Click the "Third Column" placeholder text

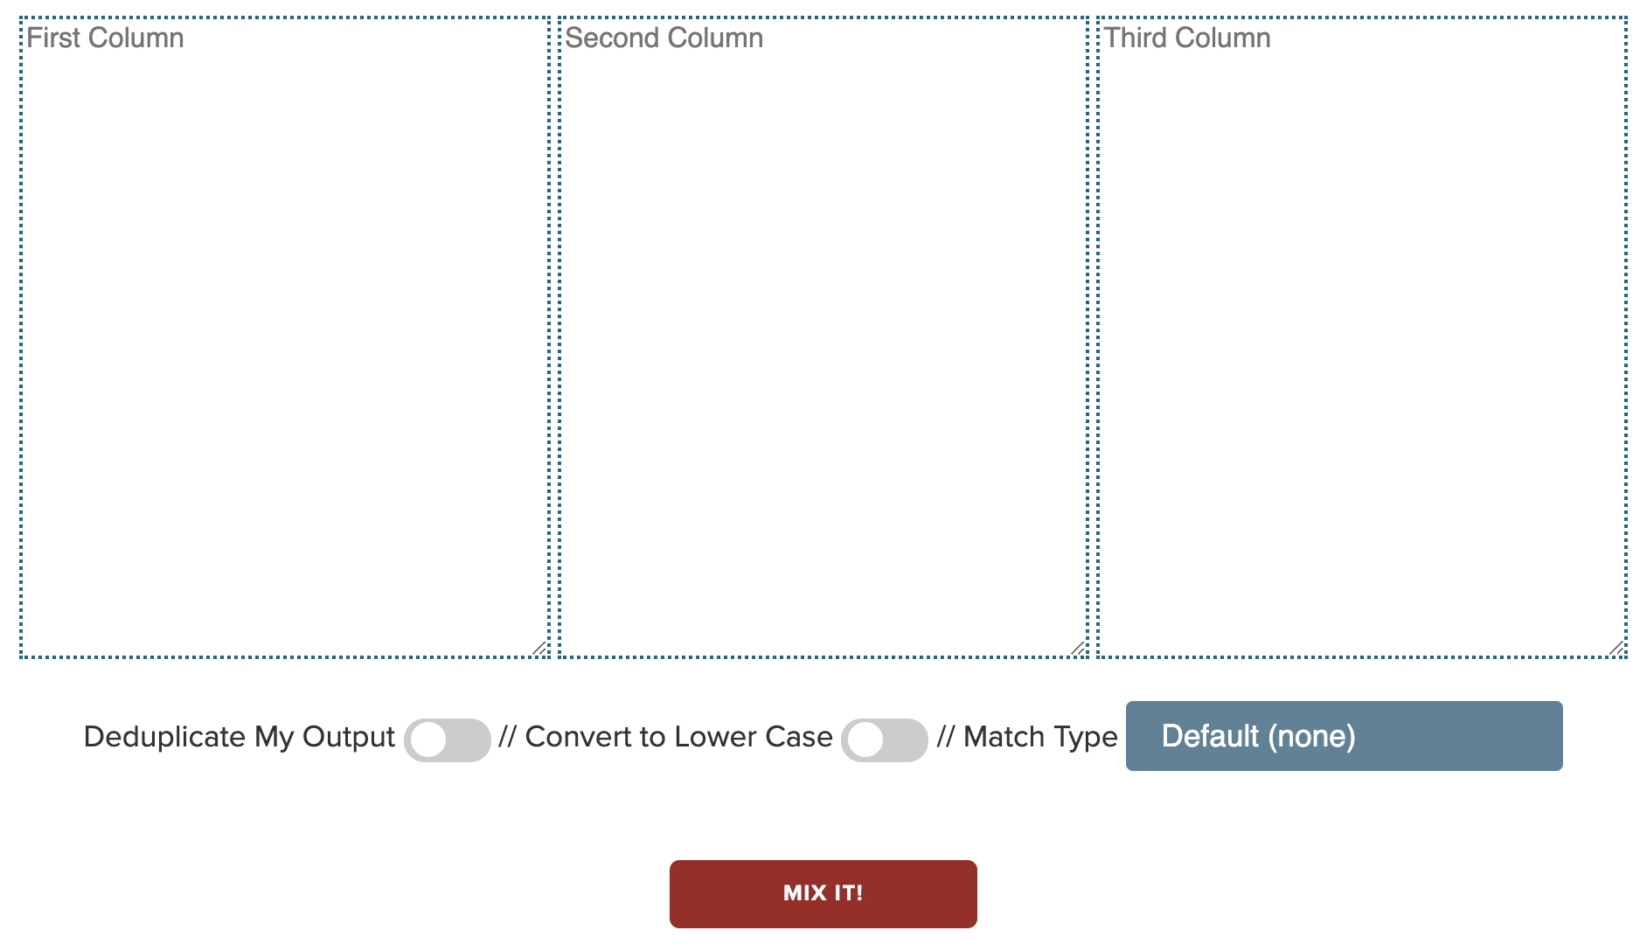click(x=1186, y=38)
